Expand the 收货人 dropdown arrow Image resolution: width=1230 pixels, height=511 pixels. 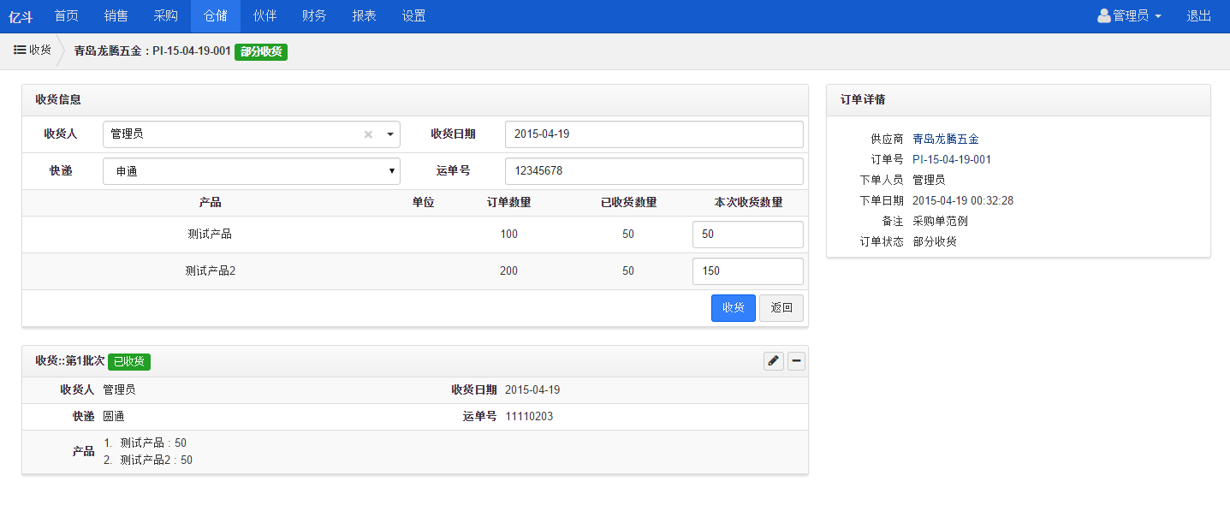pos(389,134)
